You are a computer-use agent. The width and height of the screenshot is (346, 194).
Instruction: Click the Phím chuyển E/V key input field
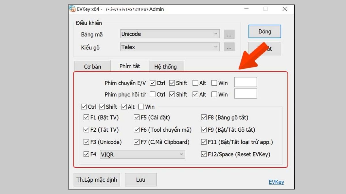(245, 82)
